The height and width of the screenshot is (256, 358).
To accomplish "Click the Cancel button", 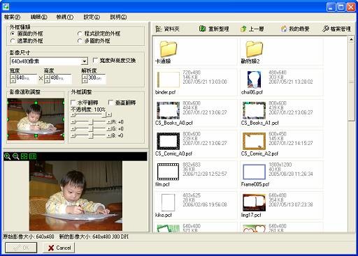I will (59, 248).
